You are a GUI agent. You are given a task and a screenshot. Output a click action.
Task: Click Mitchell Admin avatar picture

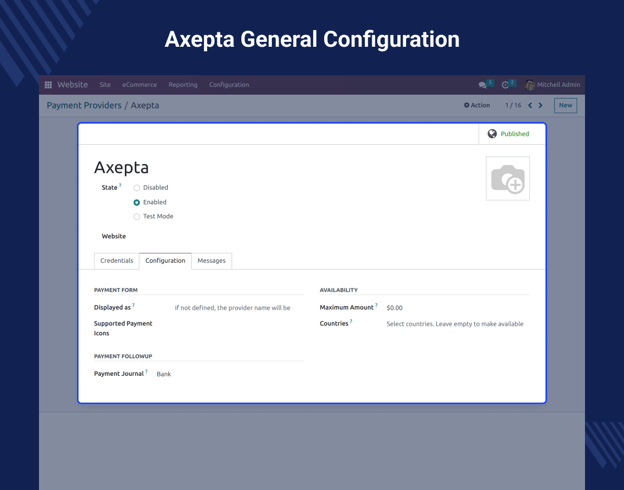(x=529, y=85)
